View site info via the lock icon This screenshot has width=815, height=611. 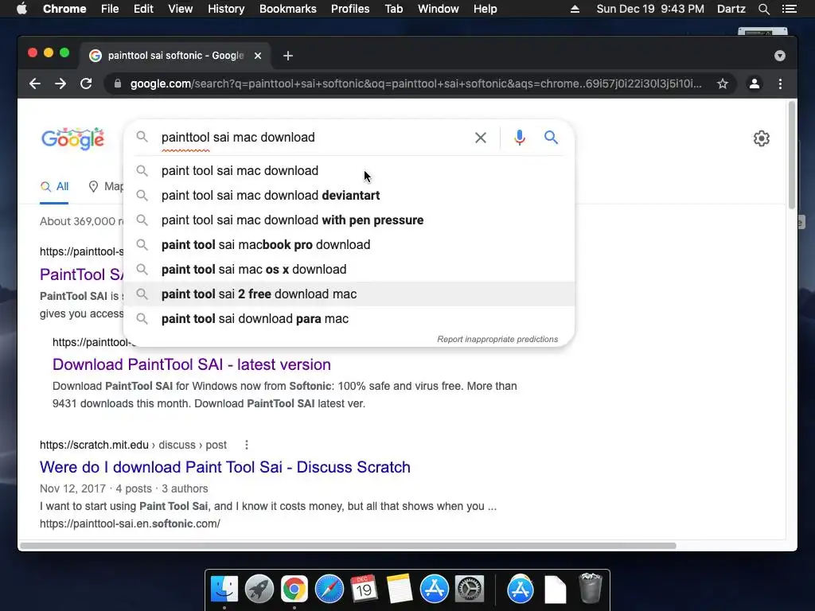coord(118,84)
